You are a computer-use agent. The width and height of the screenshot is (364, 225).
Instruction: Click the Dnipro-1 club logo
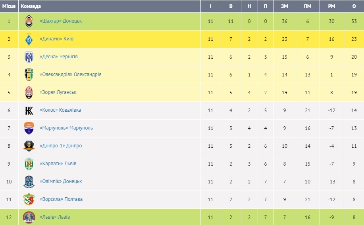[x=29, y=146]
